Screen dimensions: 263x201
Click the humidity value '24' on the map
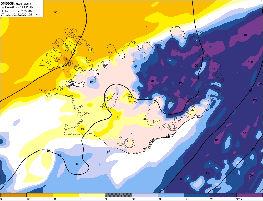coord(131,97)
